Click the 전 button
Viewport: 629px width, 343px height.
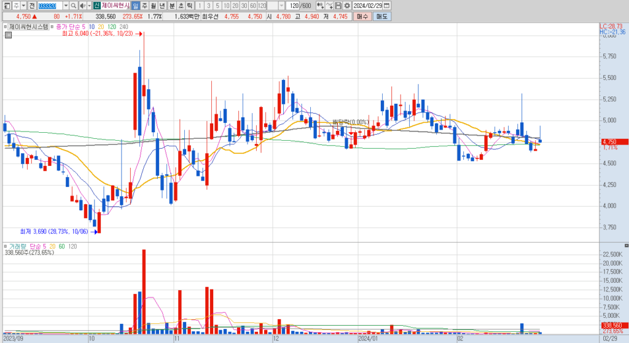32,6
